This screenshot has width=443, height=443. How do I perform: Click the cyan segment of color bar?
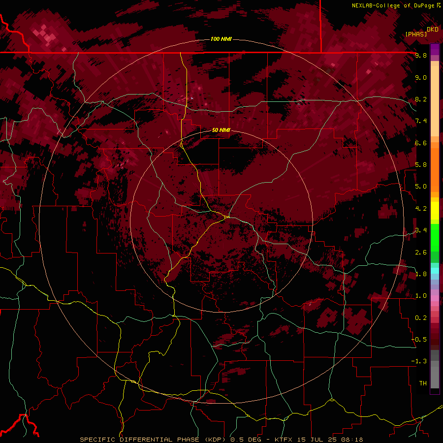point(435,271)
